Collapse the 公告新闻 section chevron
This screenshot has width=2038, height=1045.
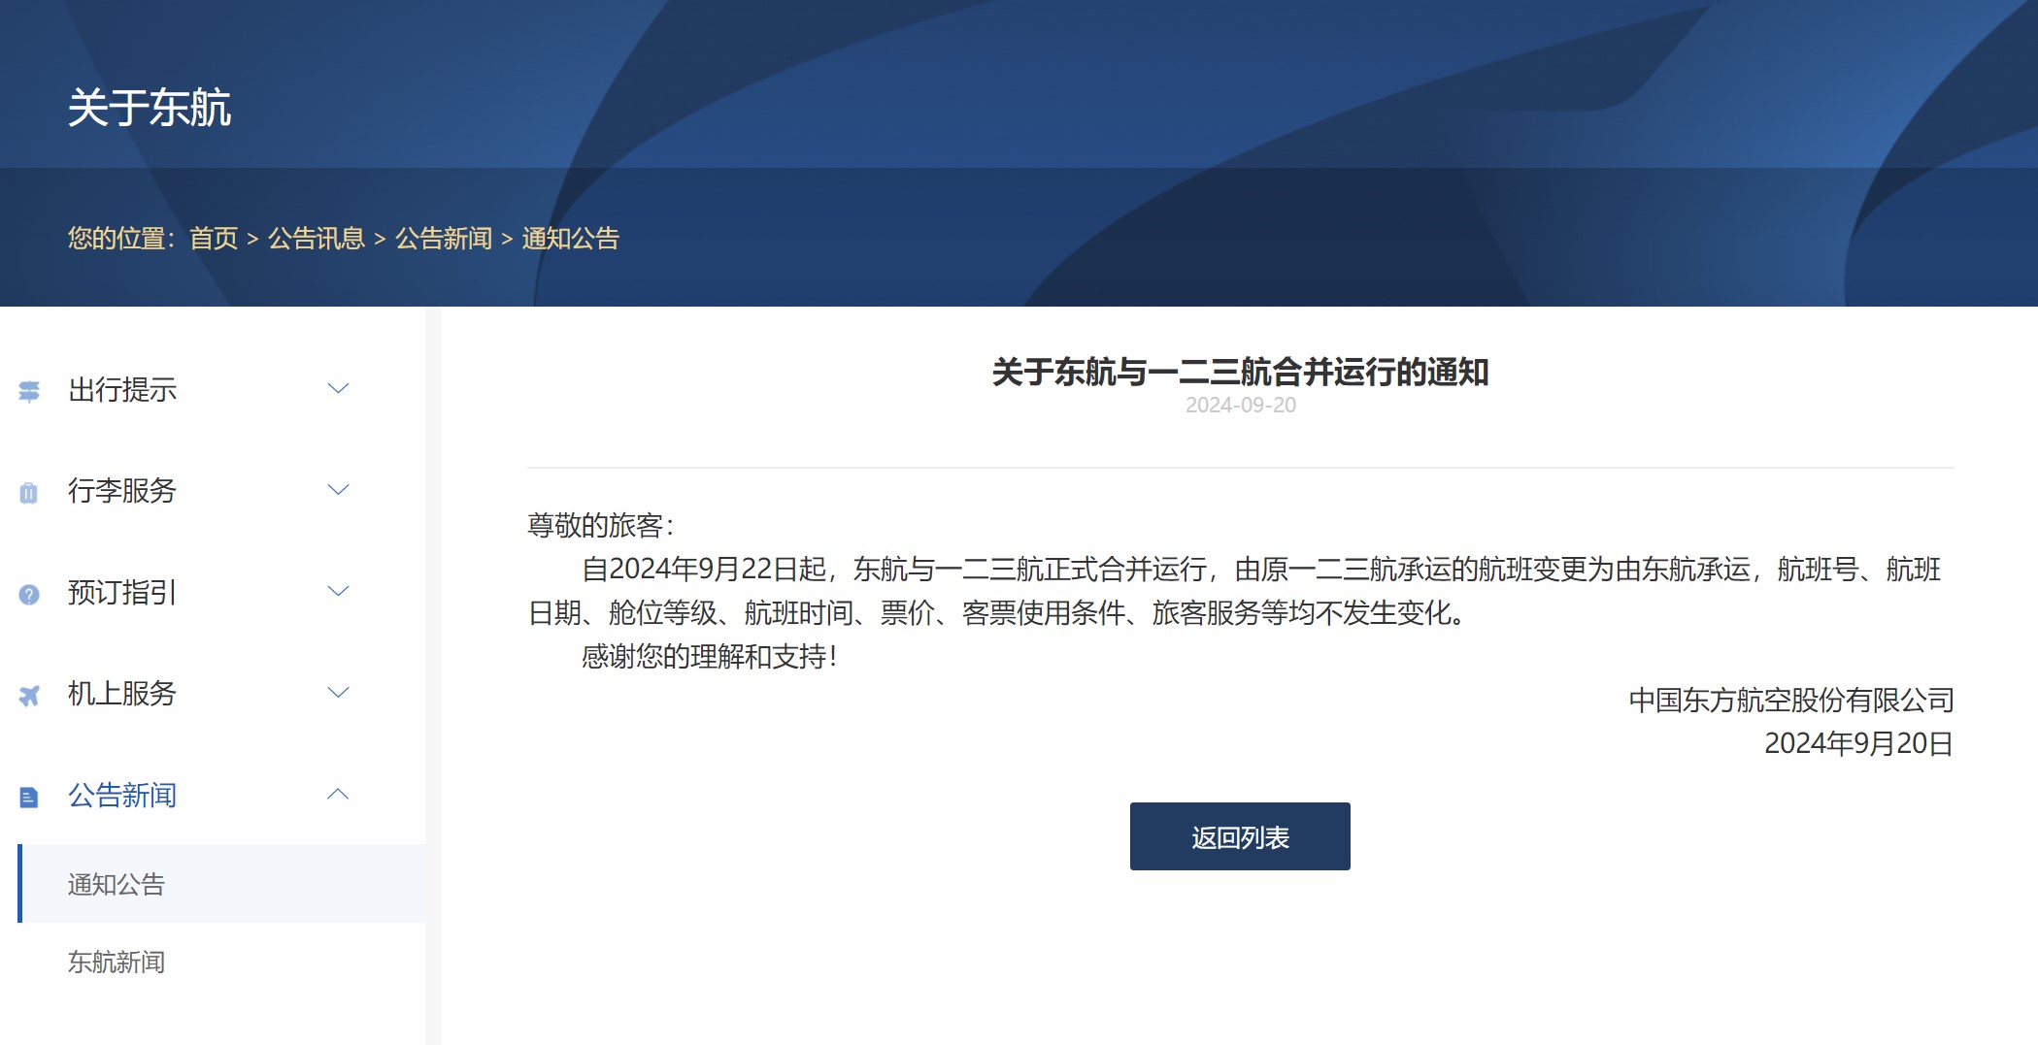(338, 794)
